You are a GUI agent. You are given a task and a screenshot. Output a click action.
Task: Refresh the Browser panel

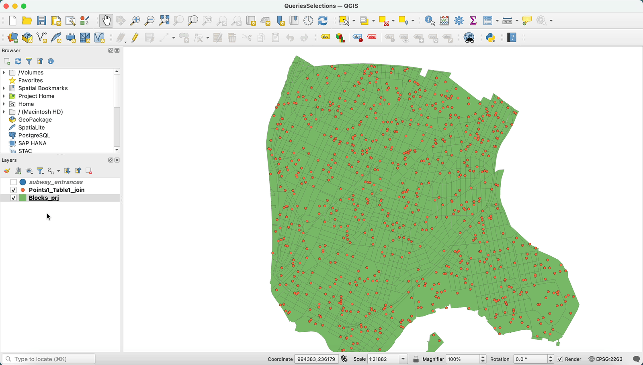[18, 61]
